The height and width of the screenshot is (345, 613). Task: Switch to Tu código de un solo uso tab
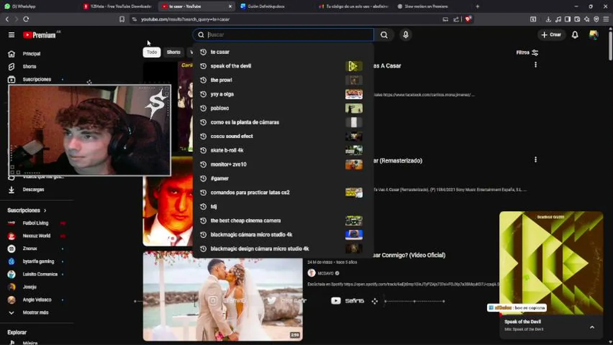[353, 6]
